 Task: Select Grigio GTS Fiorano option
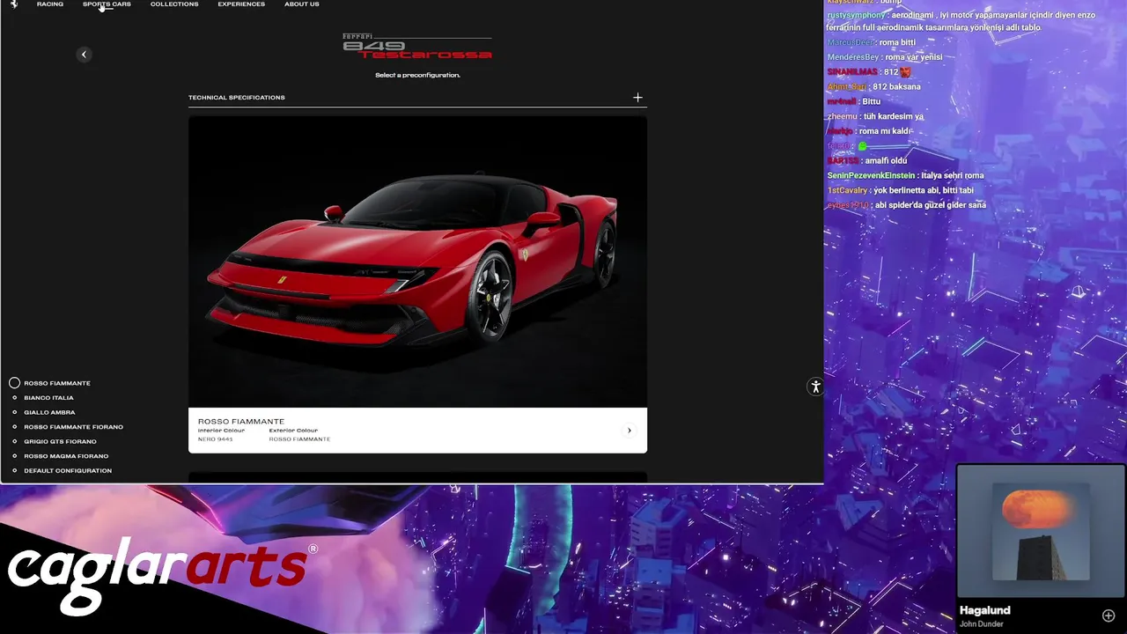[60, 441]
